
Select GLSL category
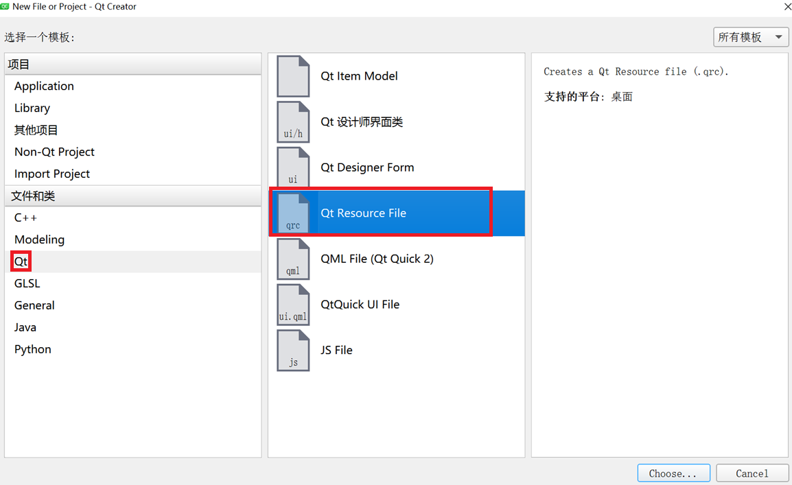133,283
